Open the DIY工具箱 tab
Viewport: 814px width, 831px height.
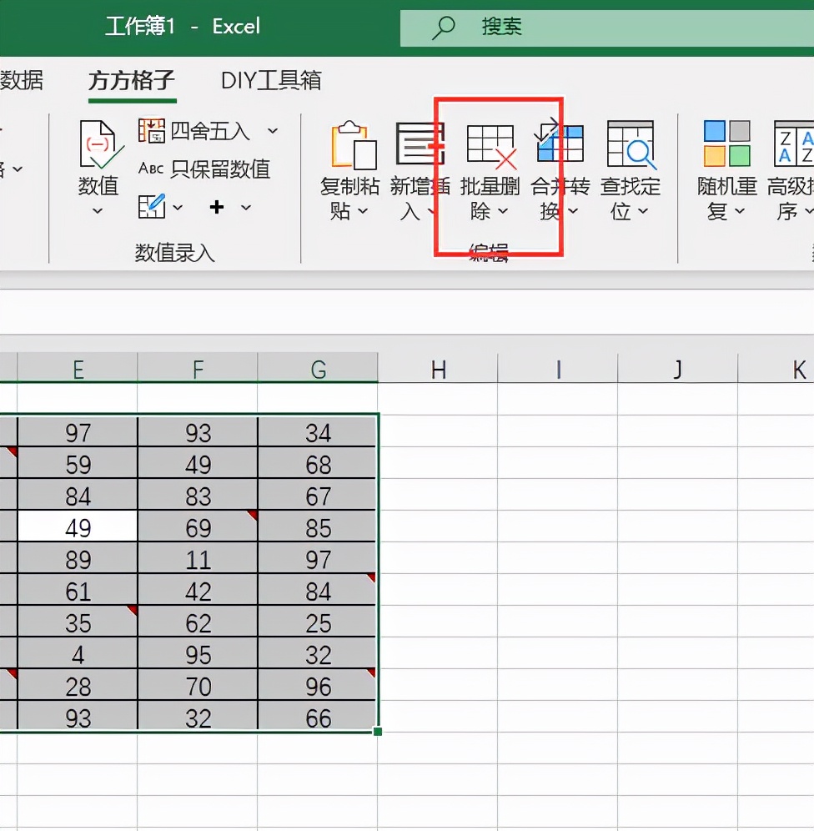pos(269,82)
